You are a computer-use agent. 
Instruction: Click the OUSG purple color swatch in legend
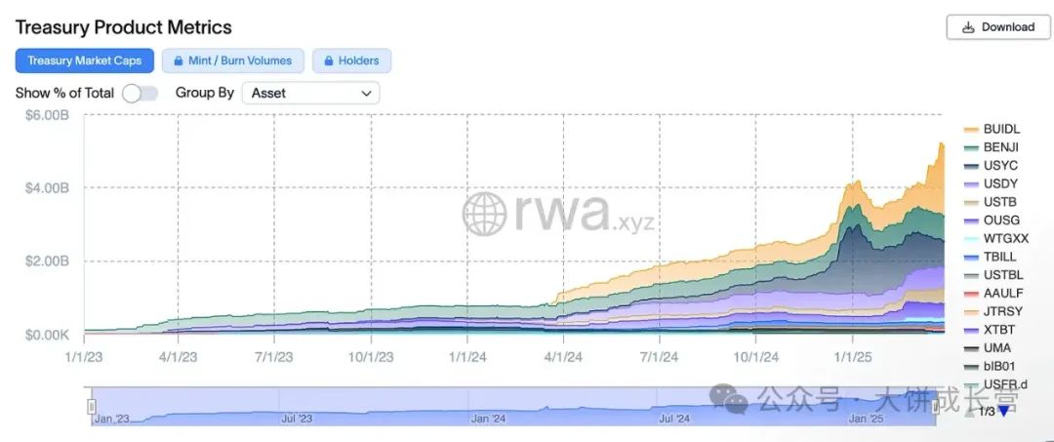(x=971, y=221)
